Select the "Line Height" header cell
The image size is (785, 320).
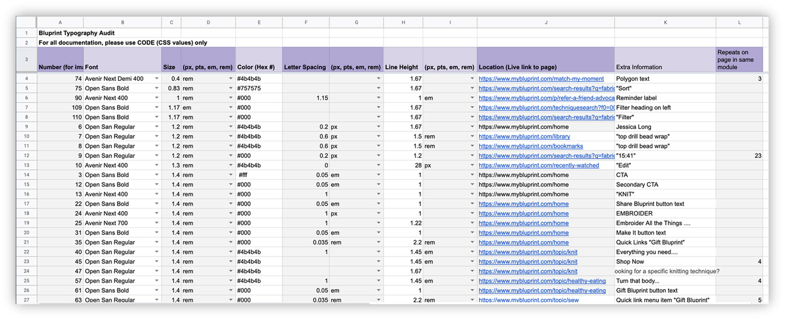pos(403,60)
